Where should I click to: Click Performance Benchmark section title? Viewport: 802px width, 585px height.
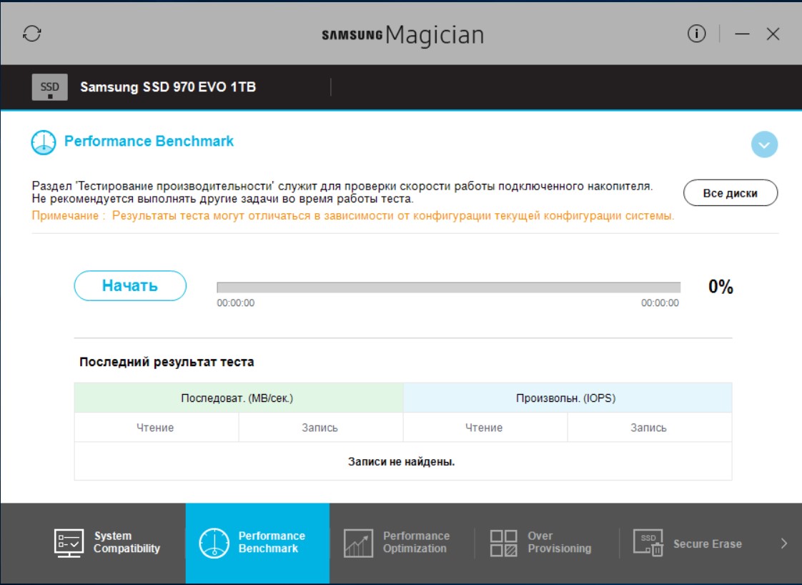click(x=149, y=142)
